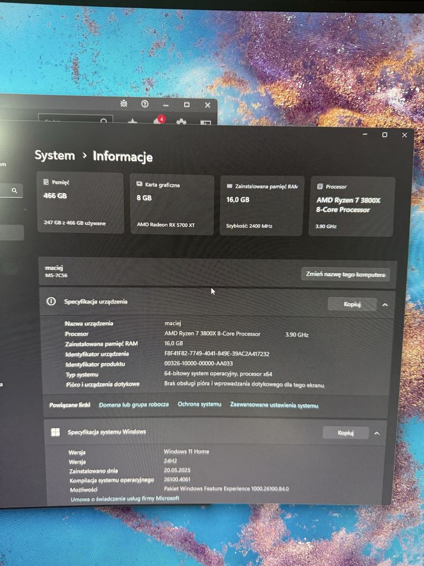Click the gear icon in the background window toolbar
Viewport: 424px width, 566px height.
[x=181, y=122]
